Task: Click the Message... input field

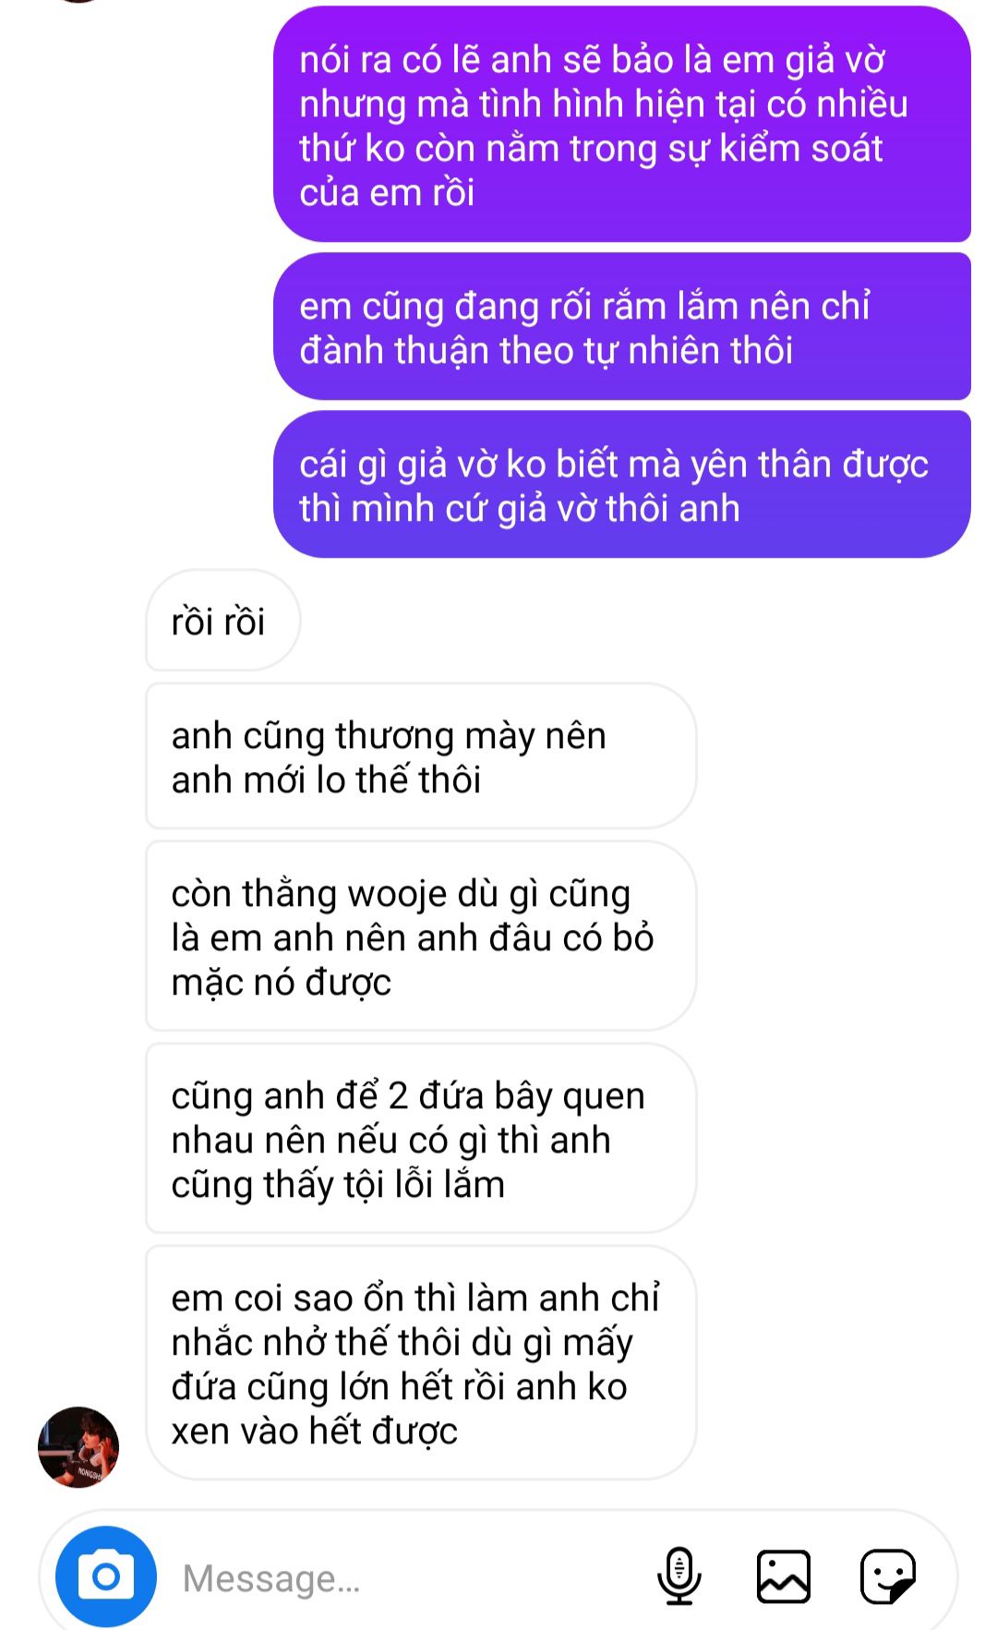Action: point(406,1578)
